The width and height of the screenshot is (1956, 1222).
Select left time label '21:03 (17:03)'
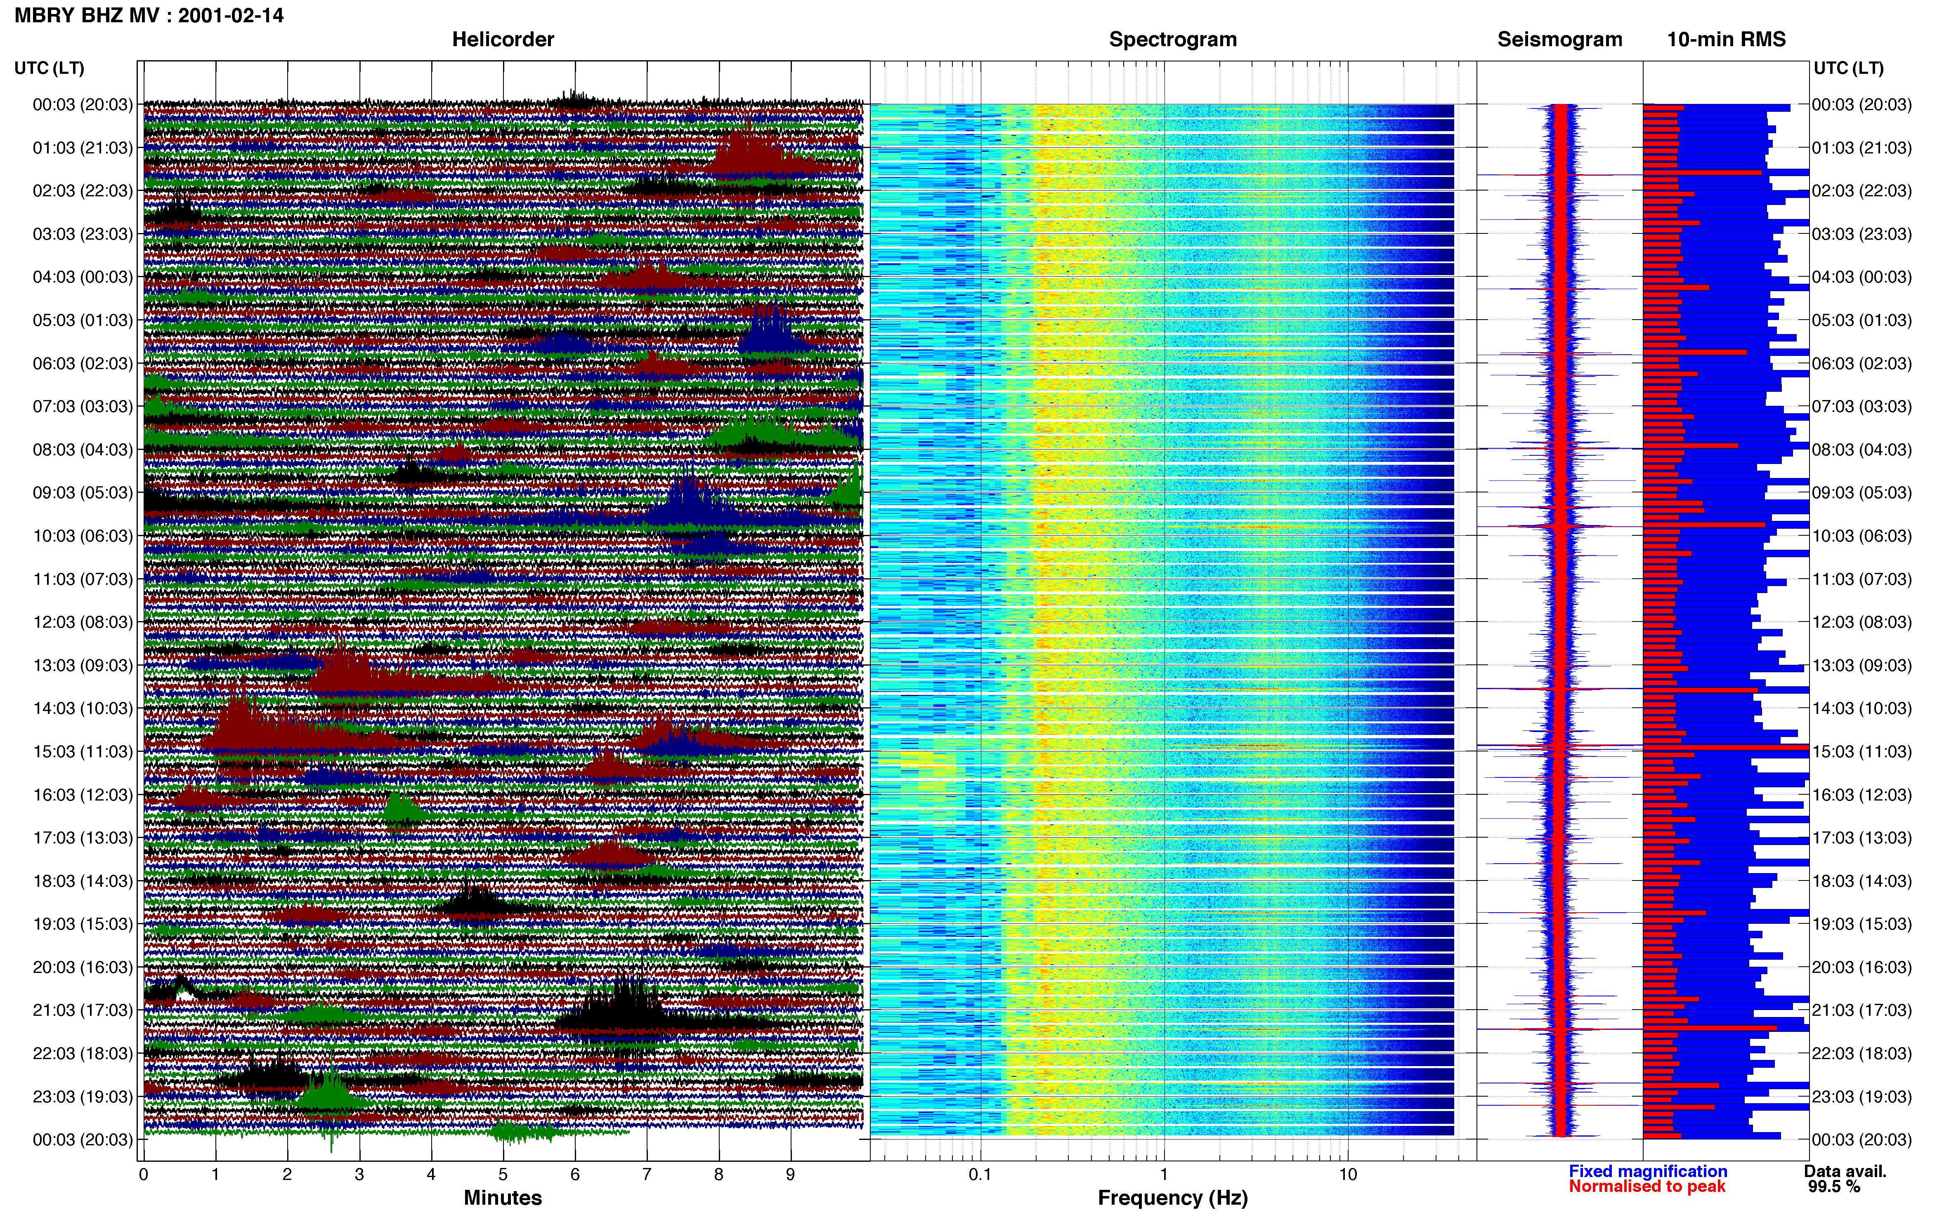tap(83, 1010)
